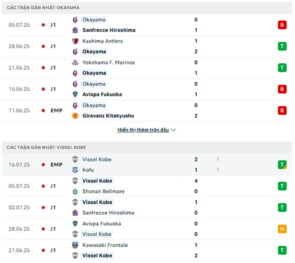Open the Vissel Kobe vs Kofu EMP match row
This screenshot has height=263, width=295.
point(147,165)
